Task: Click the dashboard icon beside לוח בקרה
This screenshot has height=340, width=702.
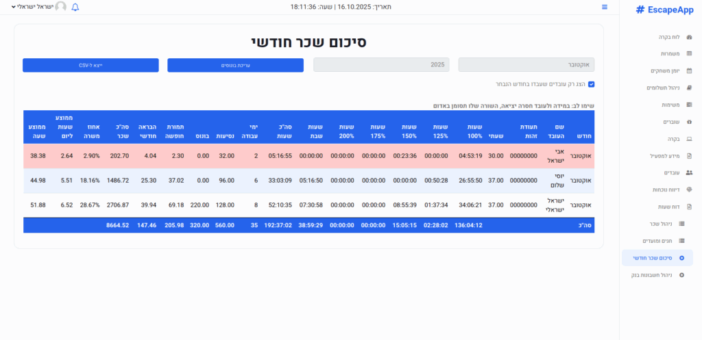Action: click(689, 37)
